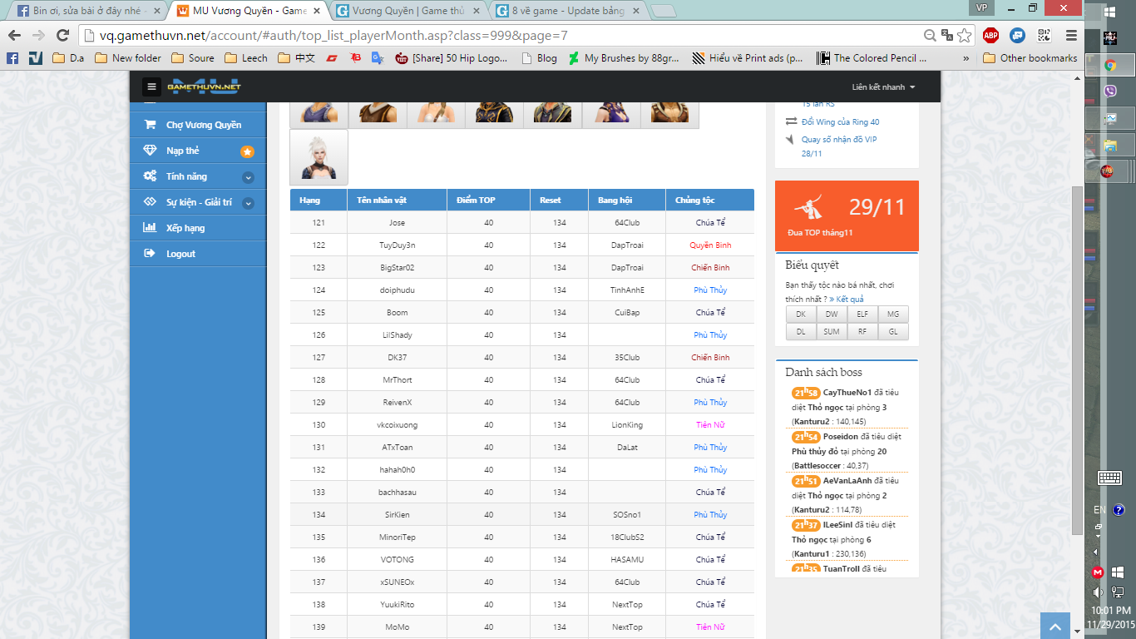
Task: Click the Đổi Wing của Ring 40 link
Action: [840, 121]
